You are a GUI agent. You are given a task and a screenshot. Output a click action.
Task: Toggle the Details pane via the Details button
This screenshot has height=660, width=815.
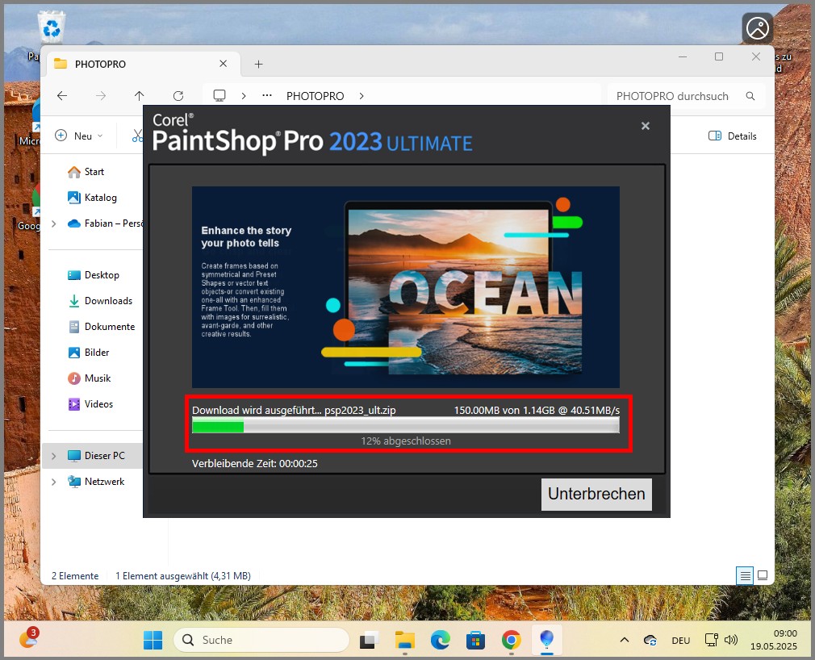point(732,136)
